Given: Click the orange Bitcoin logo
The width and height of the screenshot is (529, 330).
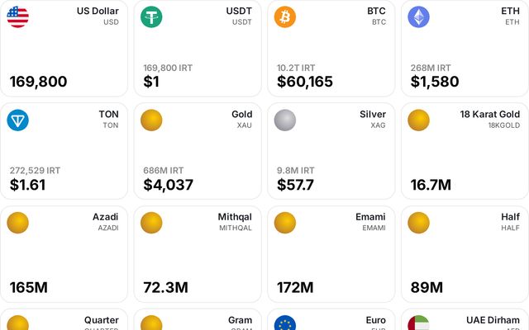Looking at the screenshot, I should point(285,16).
